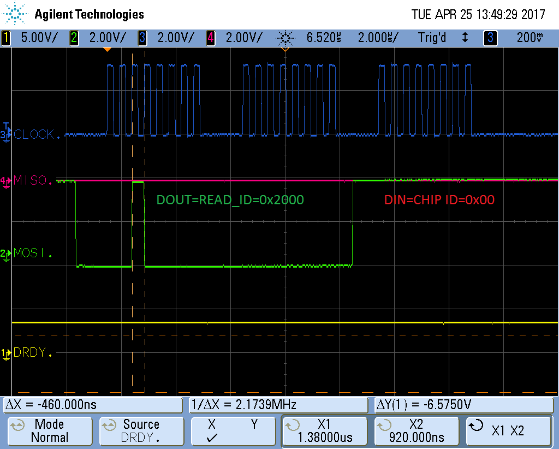
Task: Click the Agilent Technologies title text
Action: [89, 14]
